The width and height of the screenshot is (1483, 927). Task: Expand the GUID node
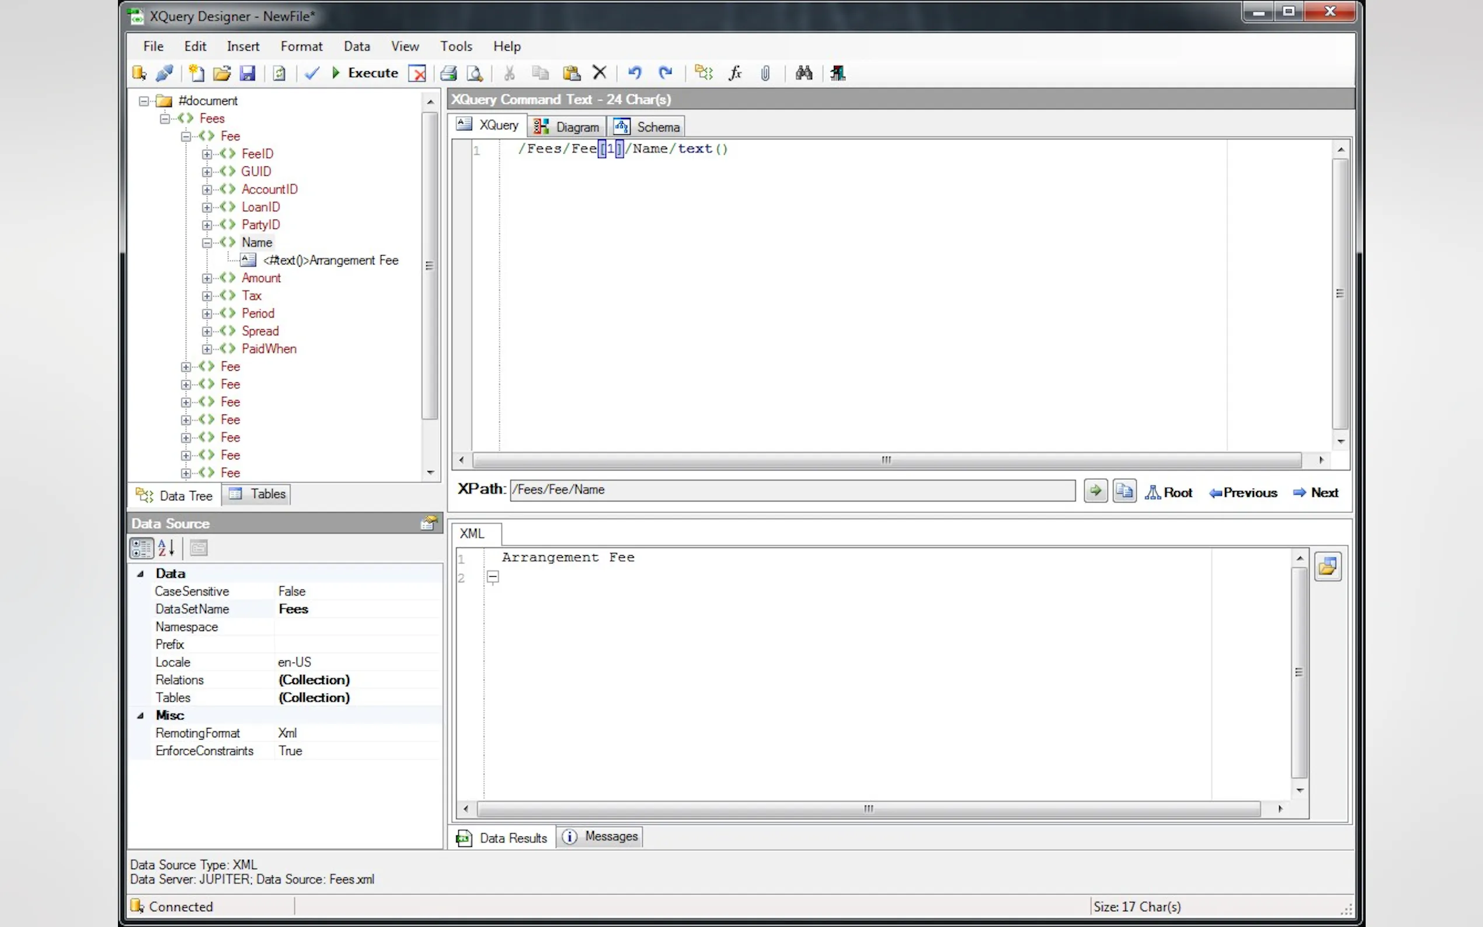[207, 172]
